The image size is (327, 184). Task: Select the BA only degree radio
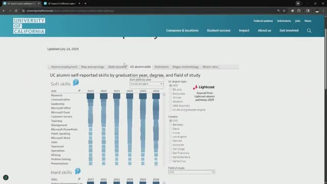[171, 89]
